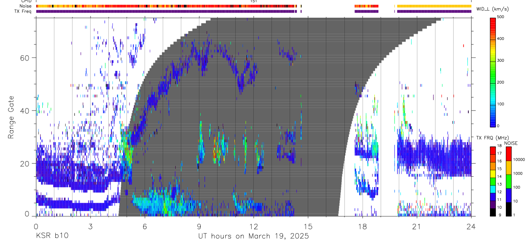Click the cyan segment of the TX FRQ colorbar

coord(492,189)
